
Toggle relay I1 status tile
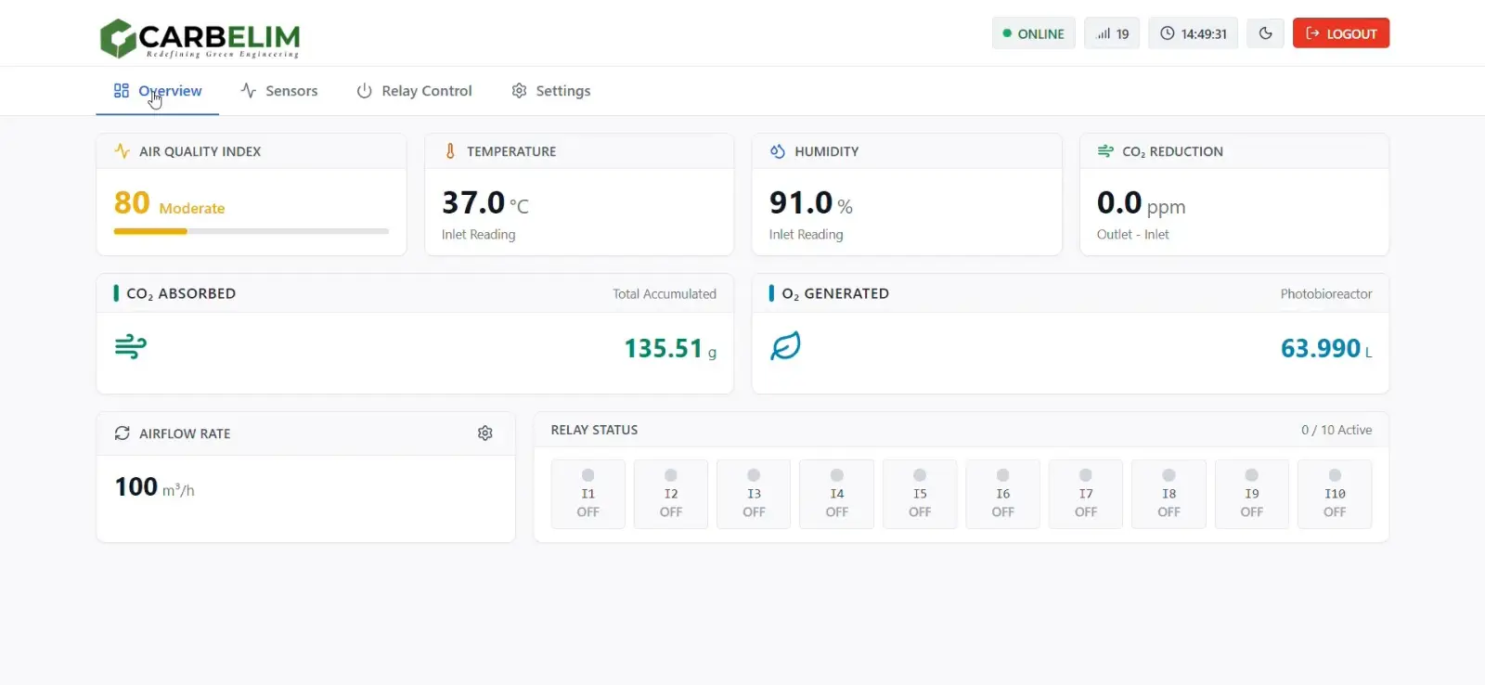(x=588, y=494)
